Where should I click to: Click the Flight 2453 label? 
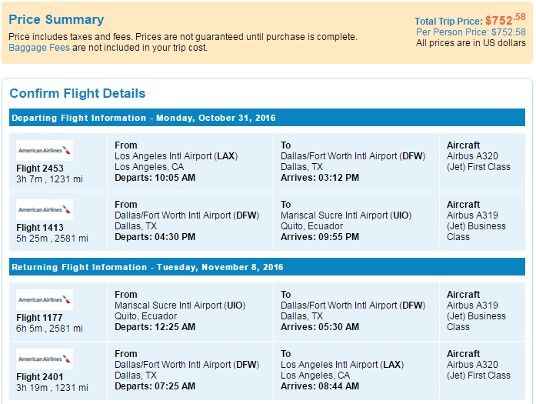pos(40,169)
